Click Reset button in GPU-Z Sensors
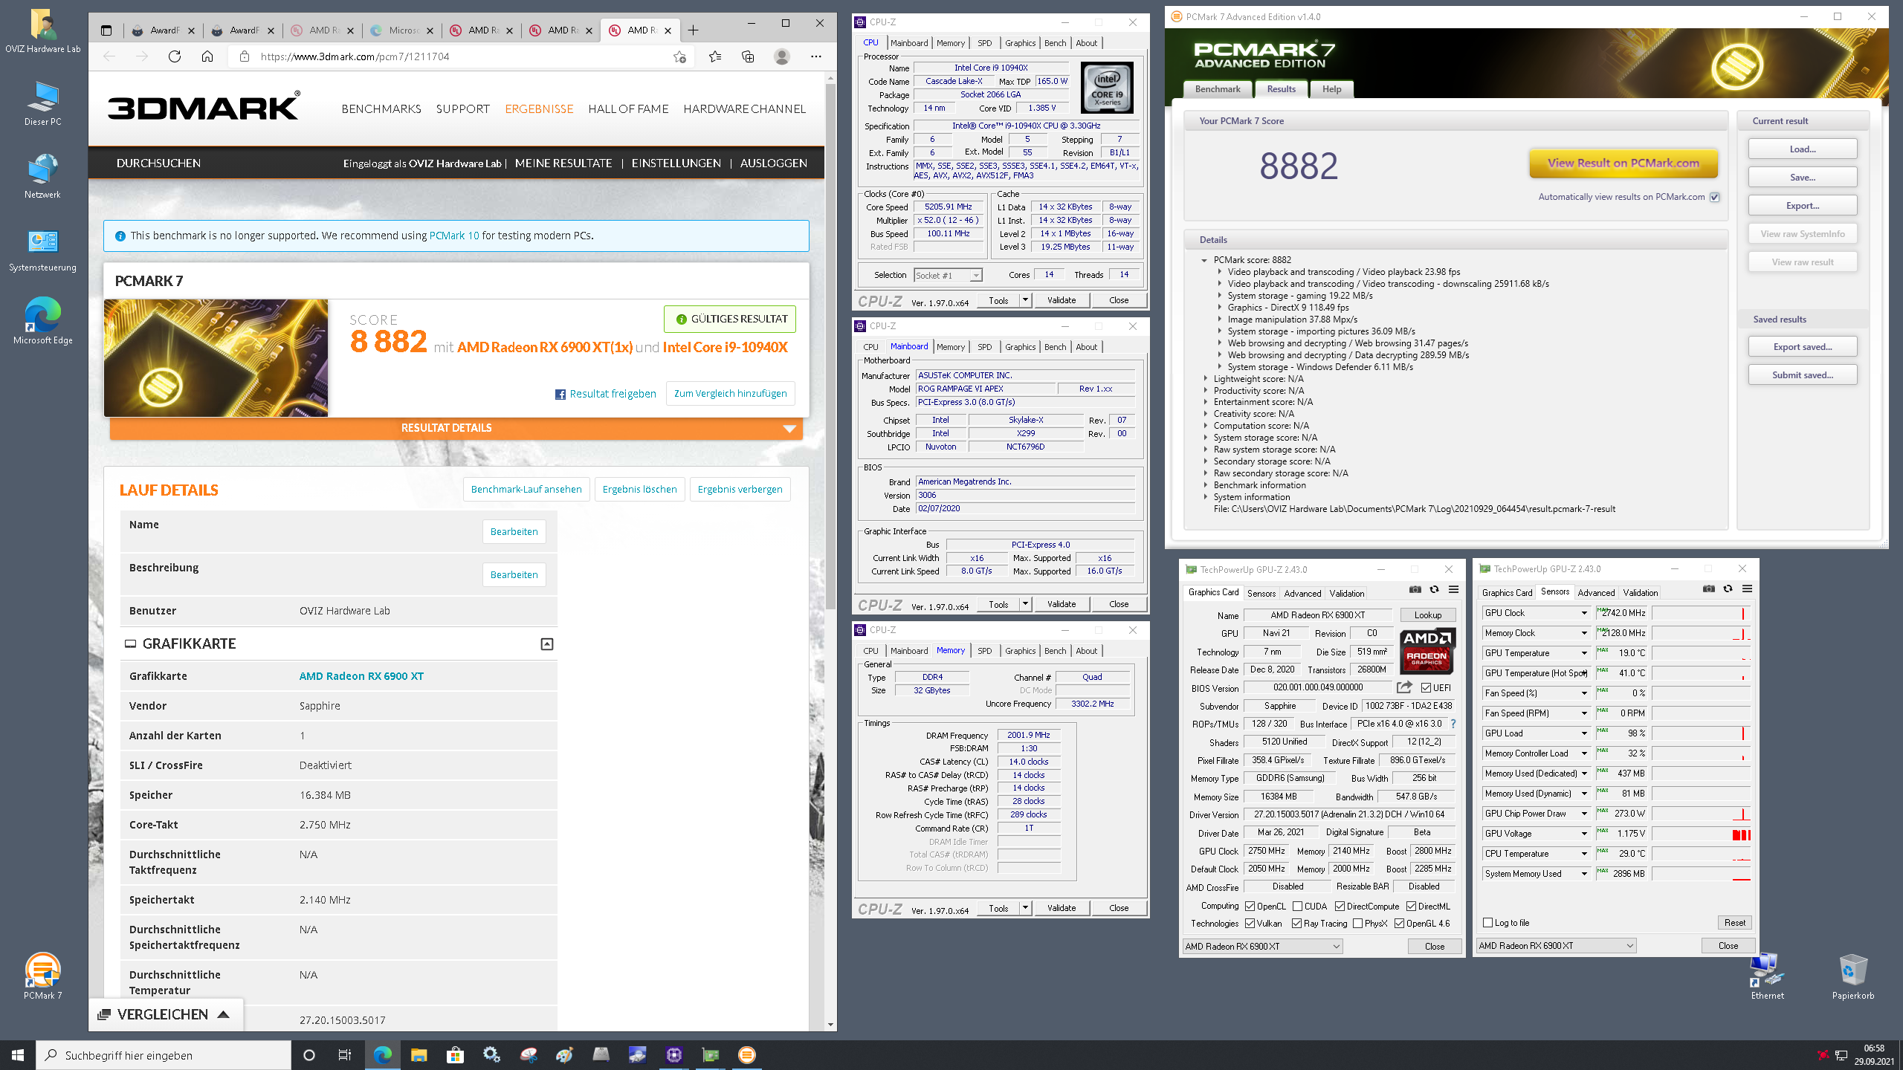The height and width of the screenshot is (1070, 1903). 1734,923
